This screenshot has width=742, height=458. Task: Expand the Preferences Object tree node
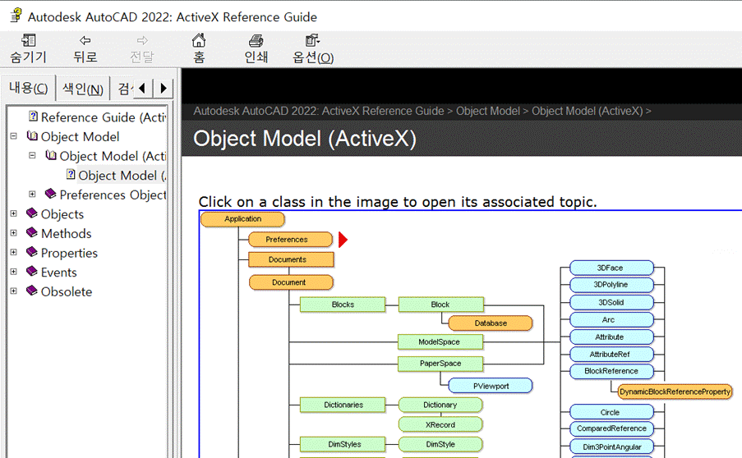[32, 195]
